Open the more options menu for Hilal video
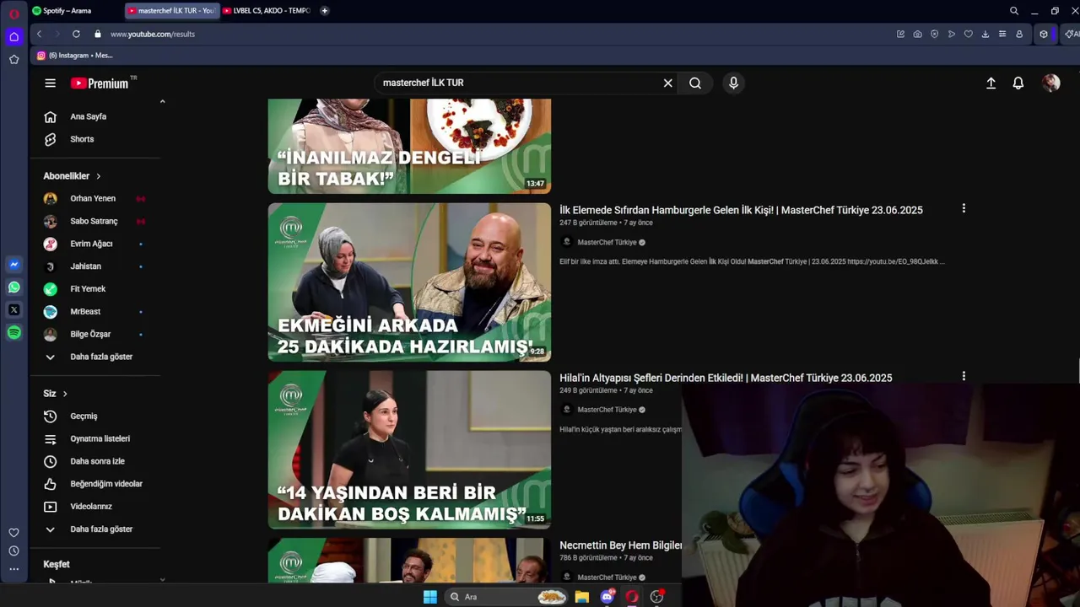Screen dimensions: 1080x607 (964, 376)
